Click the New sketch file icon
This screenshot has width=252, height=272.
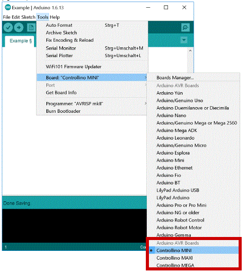[31, 27]
